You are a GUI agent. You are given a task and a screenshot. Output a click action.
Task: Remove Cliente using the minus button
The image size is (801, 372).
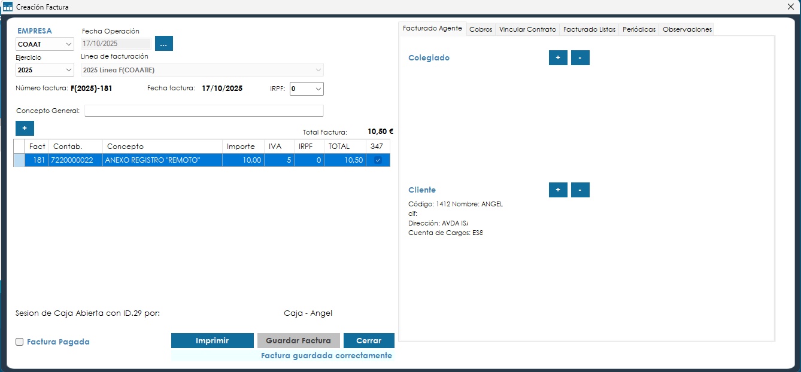(x=580, y=190)
